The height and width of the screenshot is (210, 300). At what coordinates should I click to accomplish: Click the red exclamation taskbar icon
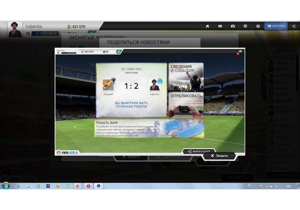(x=88, y=186)
